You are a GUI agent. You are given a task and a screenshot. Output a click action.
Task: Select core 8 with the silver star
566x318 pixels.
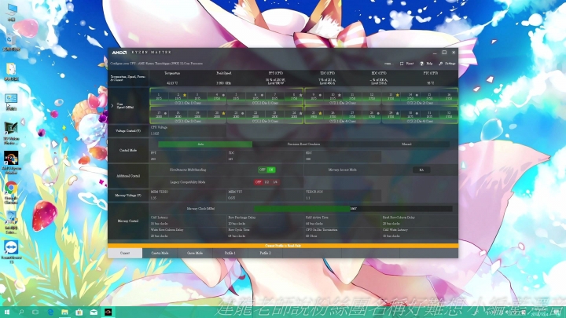[294, 97]
